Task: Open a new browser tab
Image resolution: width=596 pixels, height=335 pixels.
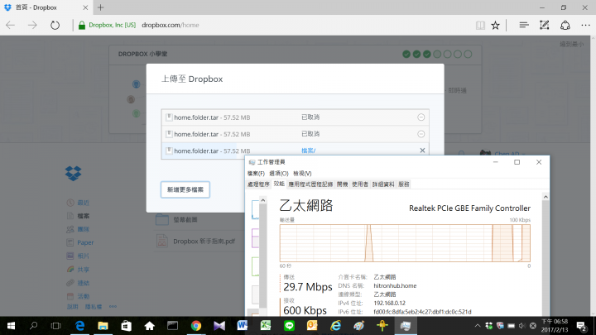Action: (100, 7)
